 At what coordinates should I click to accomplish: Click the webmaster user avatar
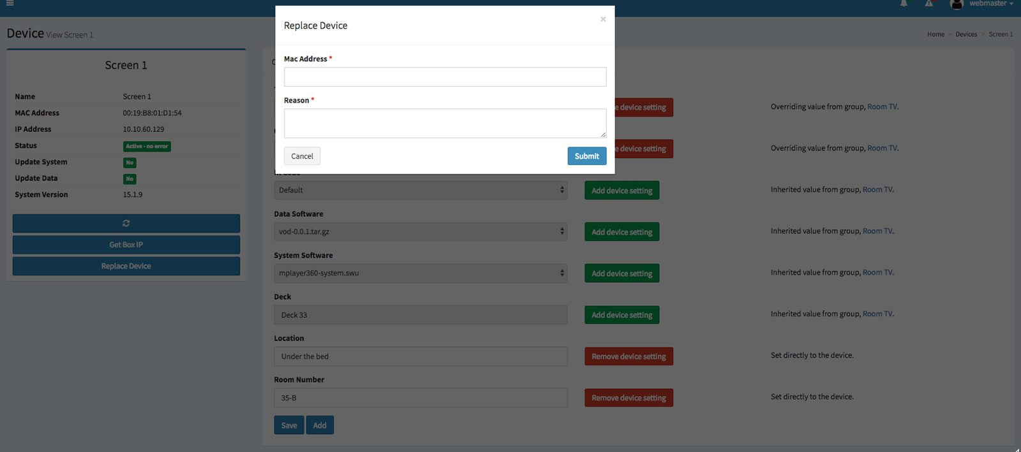click(x=956, y=4)
